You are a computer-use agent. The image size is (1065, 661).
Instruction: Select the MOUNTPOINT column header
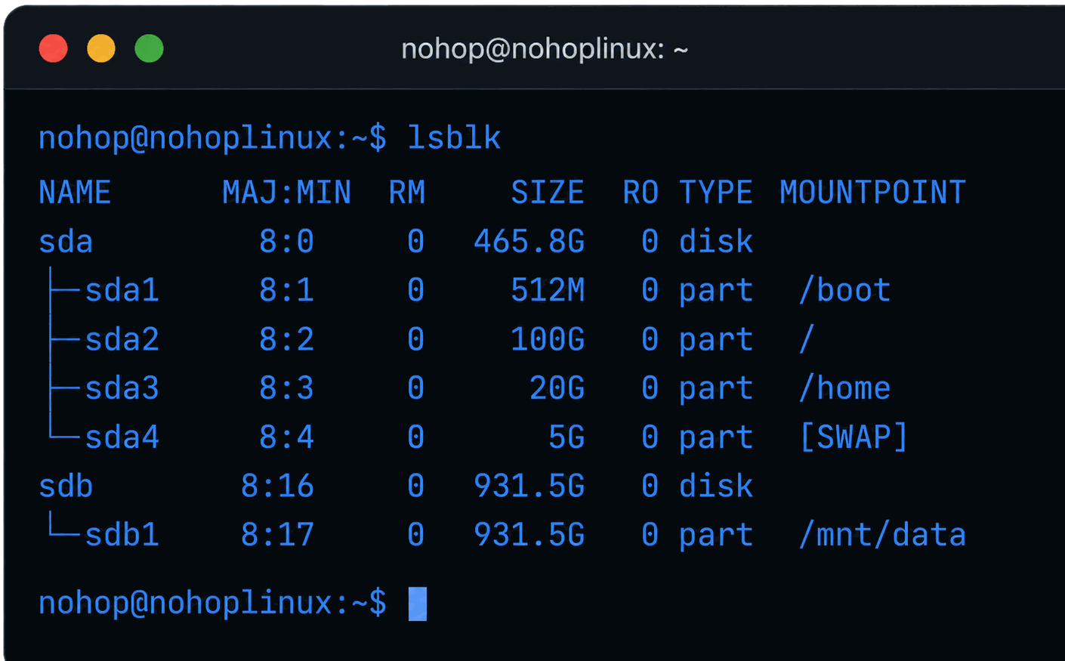click(872, 193)
